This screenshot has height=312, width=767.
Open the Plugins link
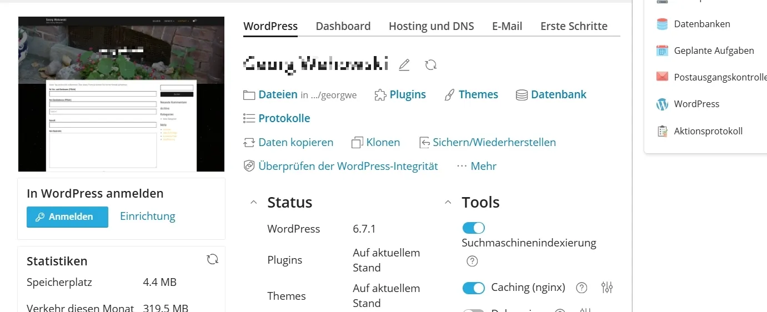408,95
